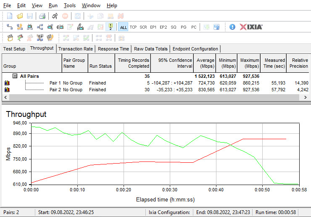Click the Add VoIP pair phone icon
The image size is (311, 217).
click(x=20, y=27)
